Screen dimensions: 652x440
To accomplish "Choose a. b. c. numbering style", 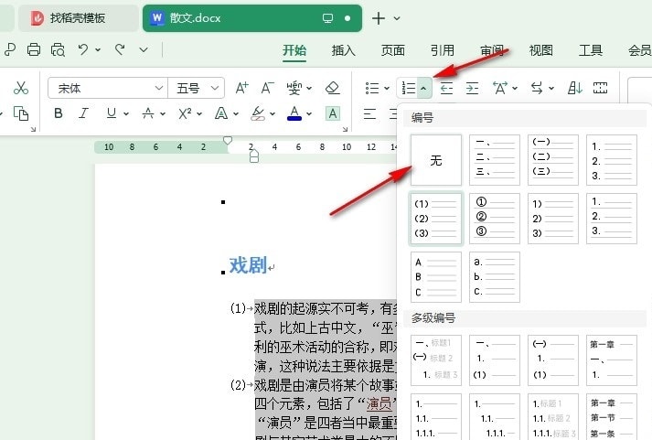I will pos(495,277).
